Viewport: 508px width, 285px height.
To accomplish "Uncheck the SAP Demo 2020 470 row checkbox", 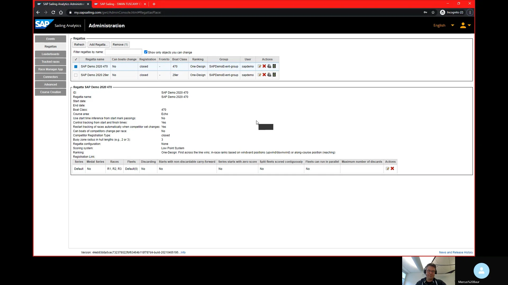I will tap(76, 67).
